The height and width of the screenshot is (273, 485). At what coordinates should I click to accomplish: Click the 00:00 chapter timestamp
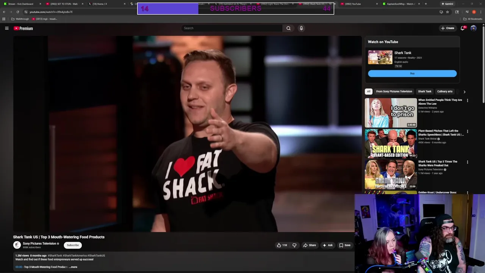pos(19,267)
